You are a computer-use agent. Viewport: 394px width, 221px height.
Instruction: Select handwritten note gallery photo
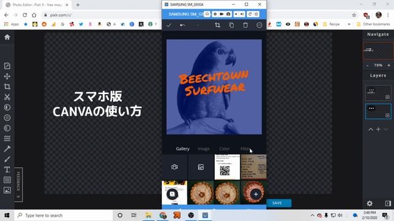tap(254, 167)
